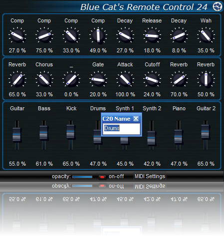Click the Guitar channel name label

pos(17,108)
